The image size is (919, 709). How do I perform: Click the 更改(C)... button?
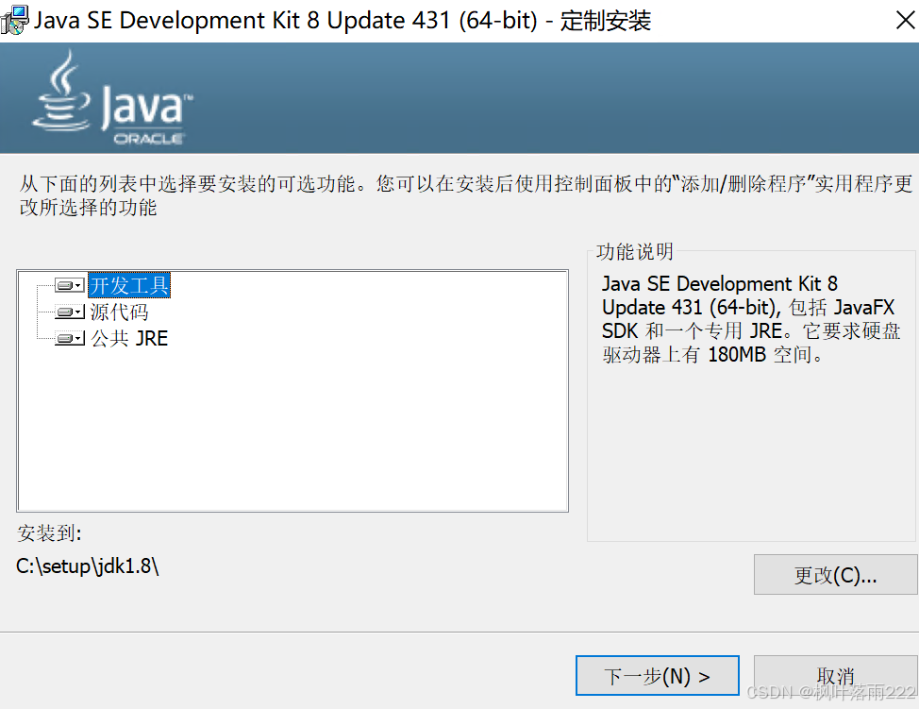coord(835,575)
